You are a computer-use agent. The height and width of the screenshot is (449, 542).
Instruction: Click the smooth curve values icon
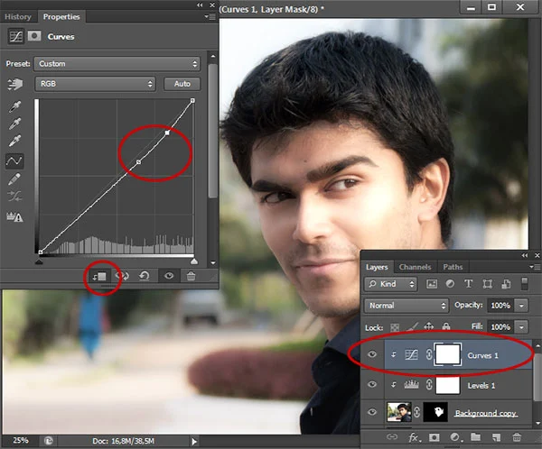[14, 196]
